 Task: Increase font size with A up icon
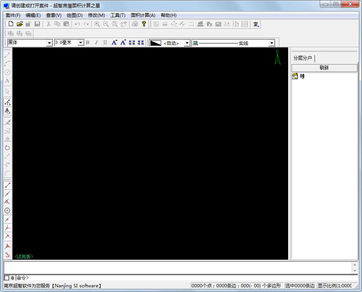pos(114,42)
